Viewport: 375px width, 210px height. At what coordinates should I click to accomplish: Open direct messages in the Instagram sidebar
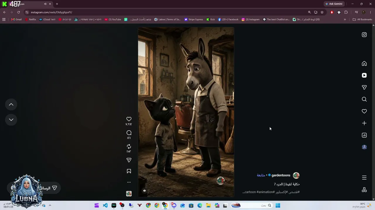pos(364,87)
